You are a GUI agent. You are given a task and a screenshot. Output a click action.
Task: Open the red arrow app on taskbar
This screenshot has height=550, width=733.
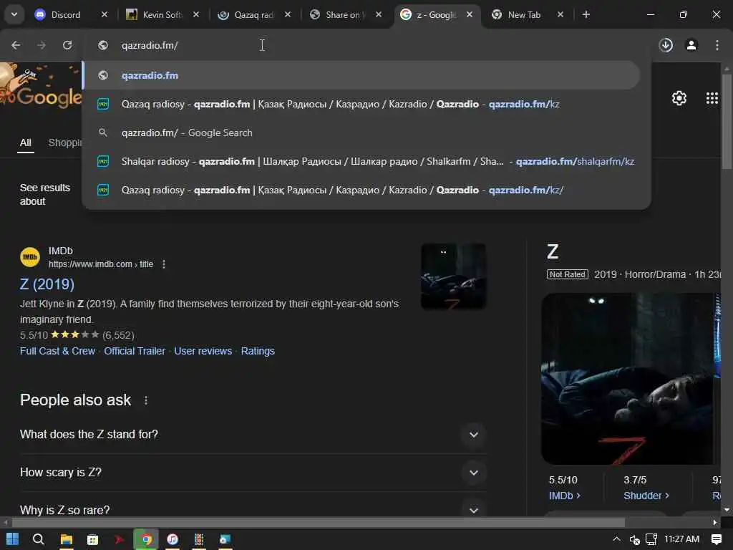tap(120, 539)
